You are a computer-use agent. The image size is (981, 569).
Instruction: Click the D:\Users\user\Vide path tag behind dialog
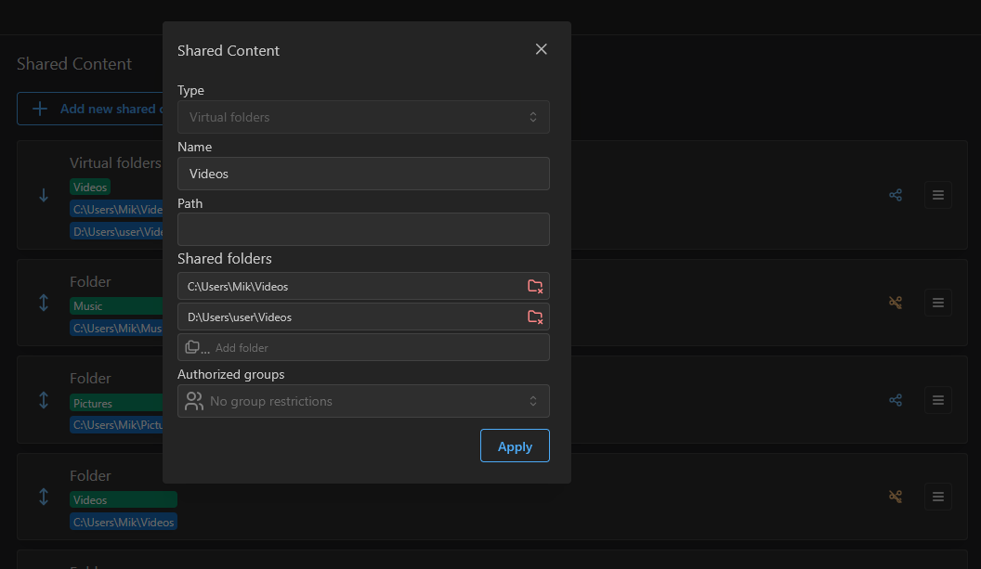tap(116, 231)
